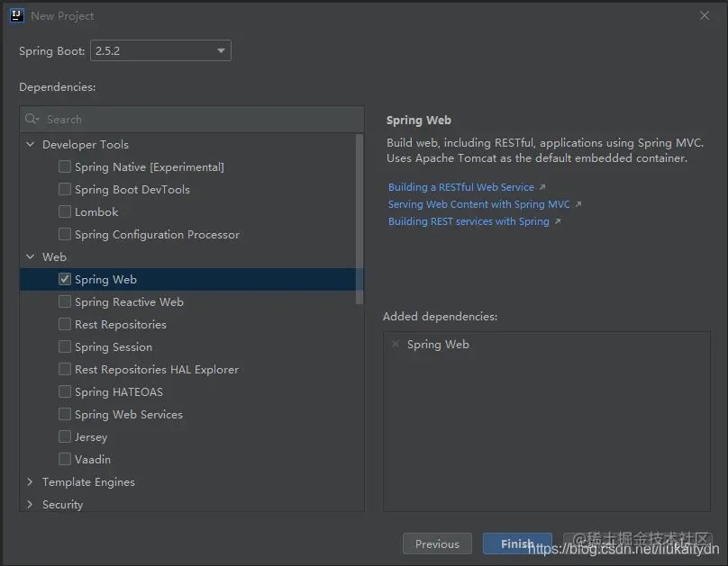
Task: Select the Spring Web label in tree
Action: point(105,280)
